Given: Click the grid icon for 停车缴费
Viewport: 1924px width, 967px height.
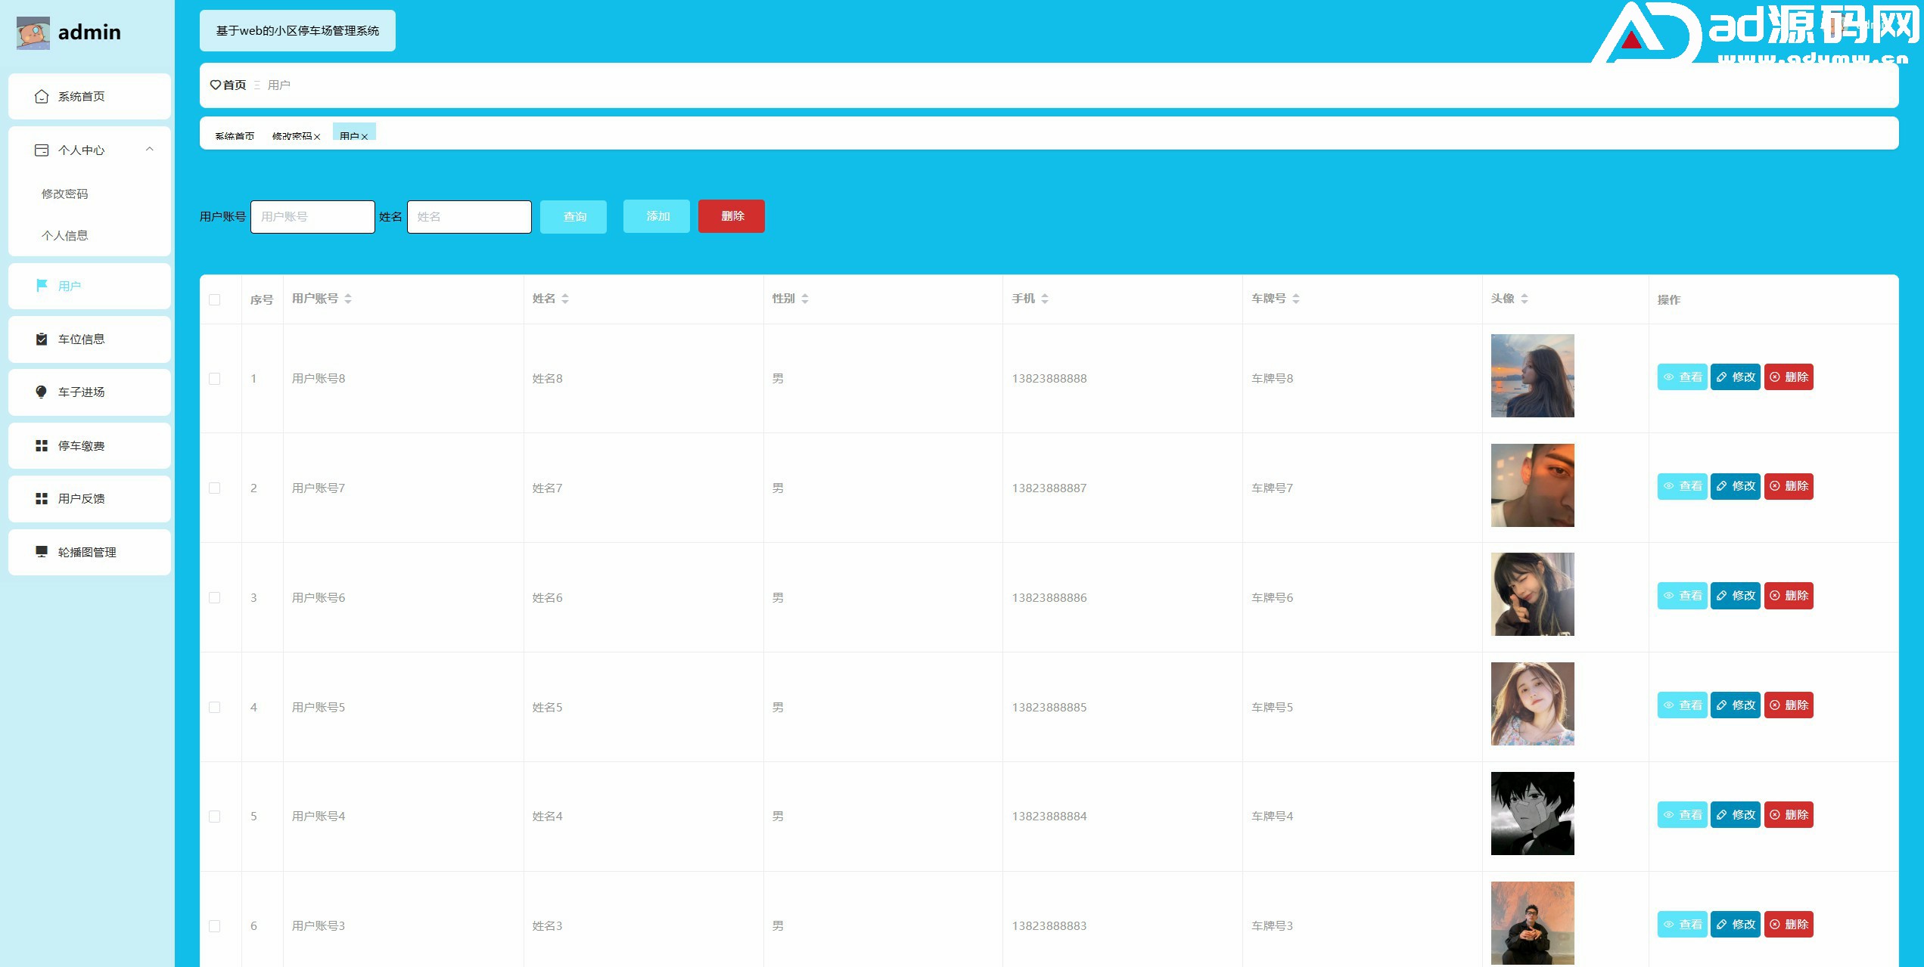Looking at the screenshot, I should click(42, 446).
